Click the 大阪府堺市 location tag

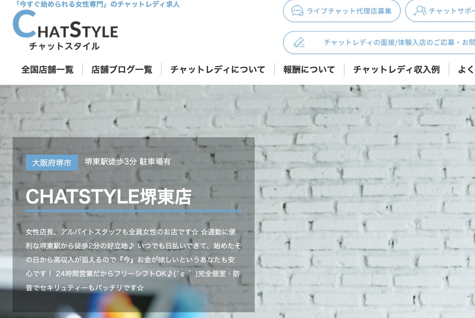[x=52, y=163]
